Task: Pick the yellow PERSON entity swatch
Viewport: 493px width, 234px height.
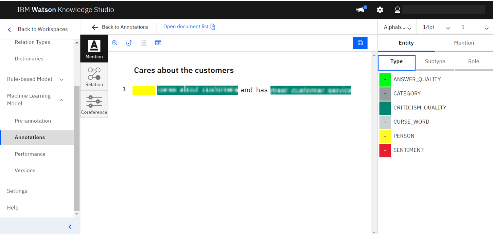Action: (385, 136)
